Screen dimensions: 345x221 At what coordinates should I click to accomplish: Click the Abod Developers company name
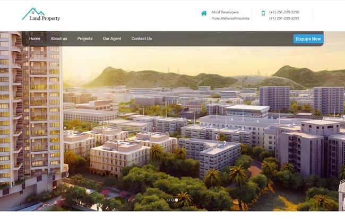point(225,12)
